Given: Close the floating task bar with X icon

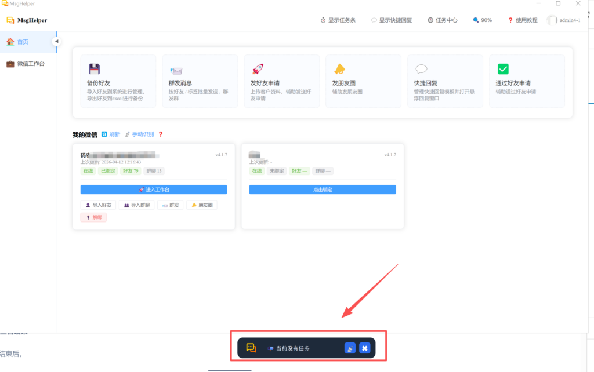Looking at the screenshot, I should click(364, 348).
